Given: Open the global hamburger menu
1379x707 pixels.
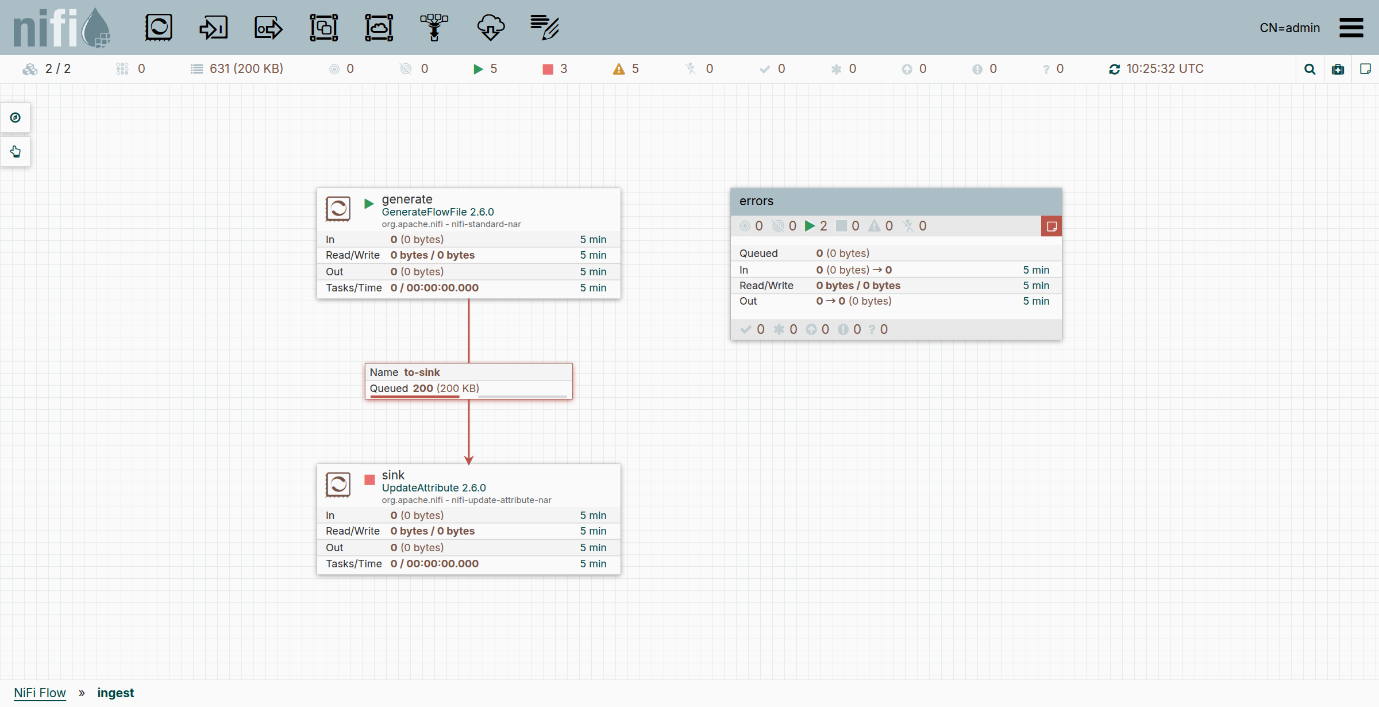Looking at the screenshot, I should (x=1351, y=27).
